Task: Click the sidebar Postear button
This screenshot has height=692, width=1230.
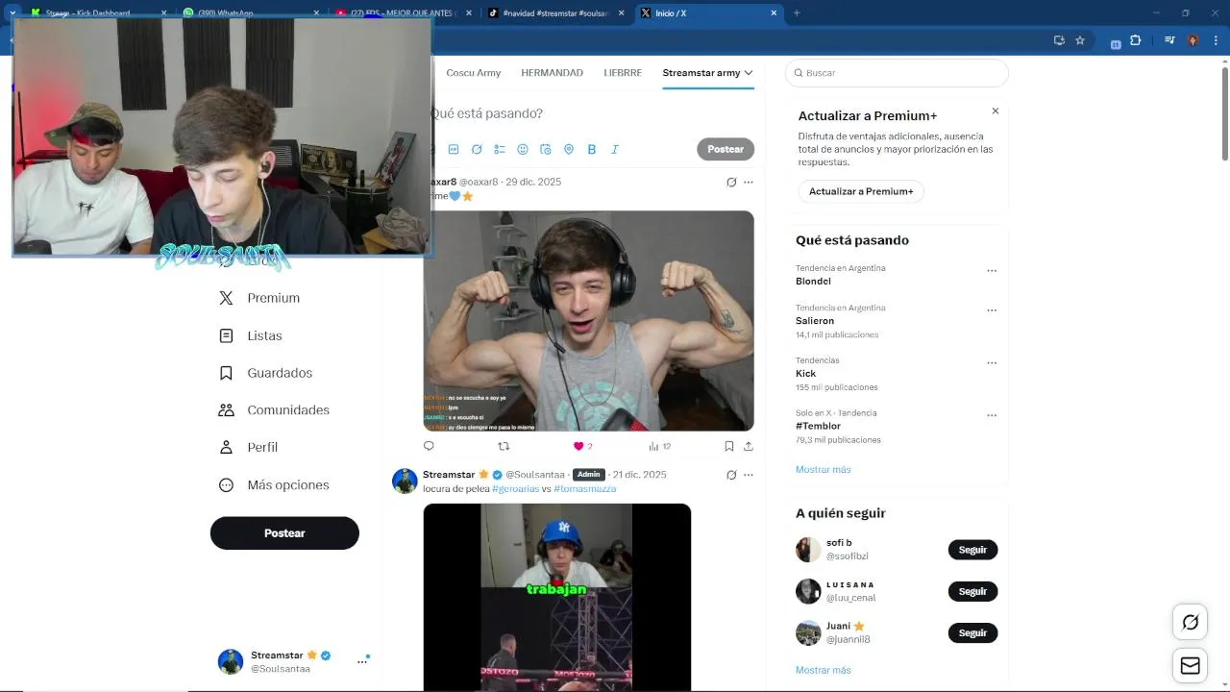Action: (284, 533)
